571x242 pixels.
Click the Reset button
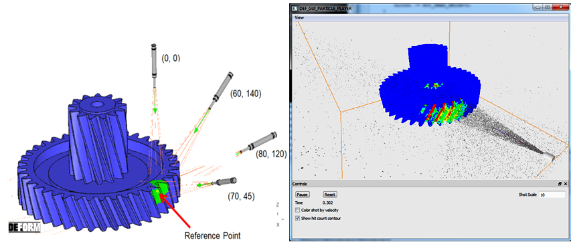[330, 195]
